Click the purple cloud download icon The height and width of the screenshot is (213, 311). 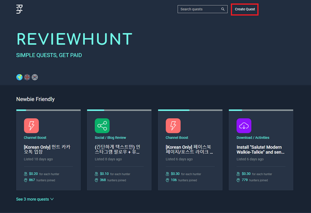244,126
